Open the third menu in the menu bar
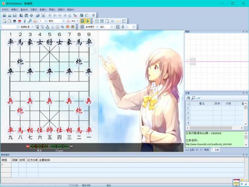The width and height of the screenshot is (249, 187). (x=24, y=9)
